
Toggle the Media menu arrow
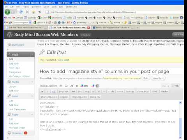point(32,82)
